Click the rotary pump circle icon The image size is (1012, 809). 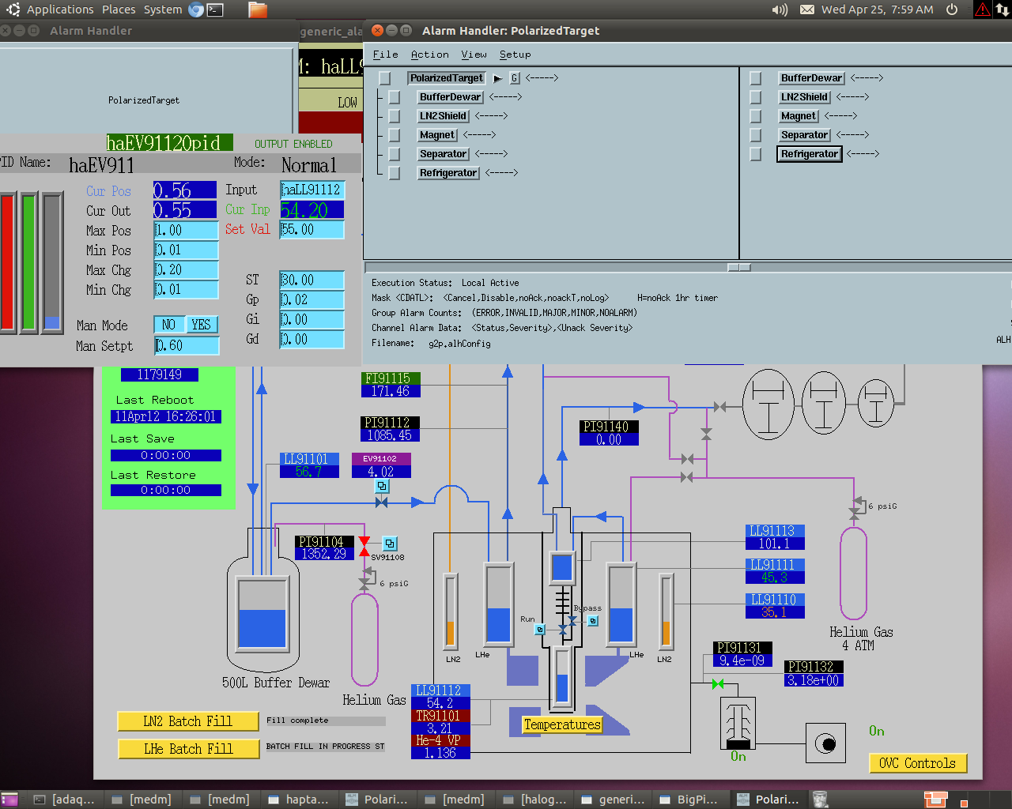pos(826,743)
